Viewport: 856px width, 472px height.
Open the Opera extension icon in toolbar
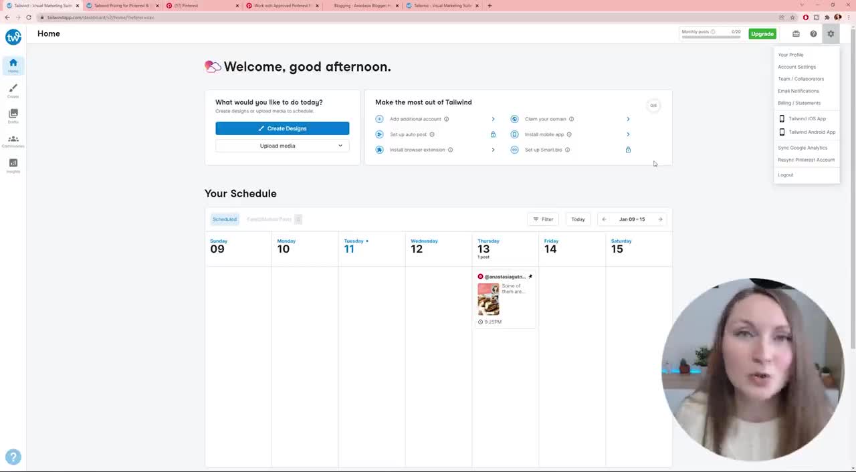pyautogui.click(x=806, y=17)
